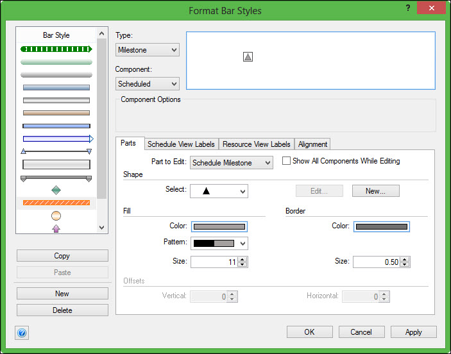
Task: Select the orange hatched bar style
Action: [x=56, y=203]
